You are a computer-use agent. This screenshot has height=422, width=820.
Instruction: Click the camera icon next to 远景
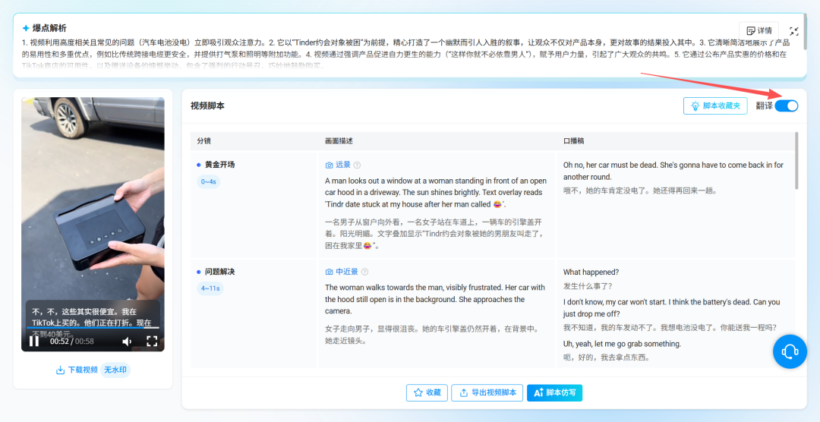pos(330,165)
